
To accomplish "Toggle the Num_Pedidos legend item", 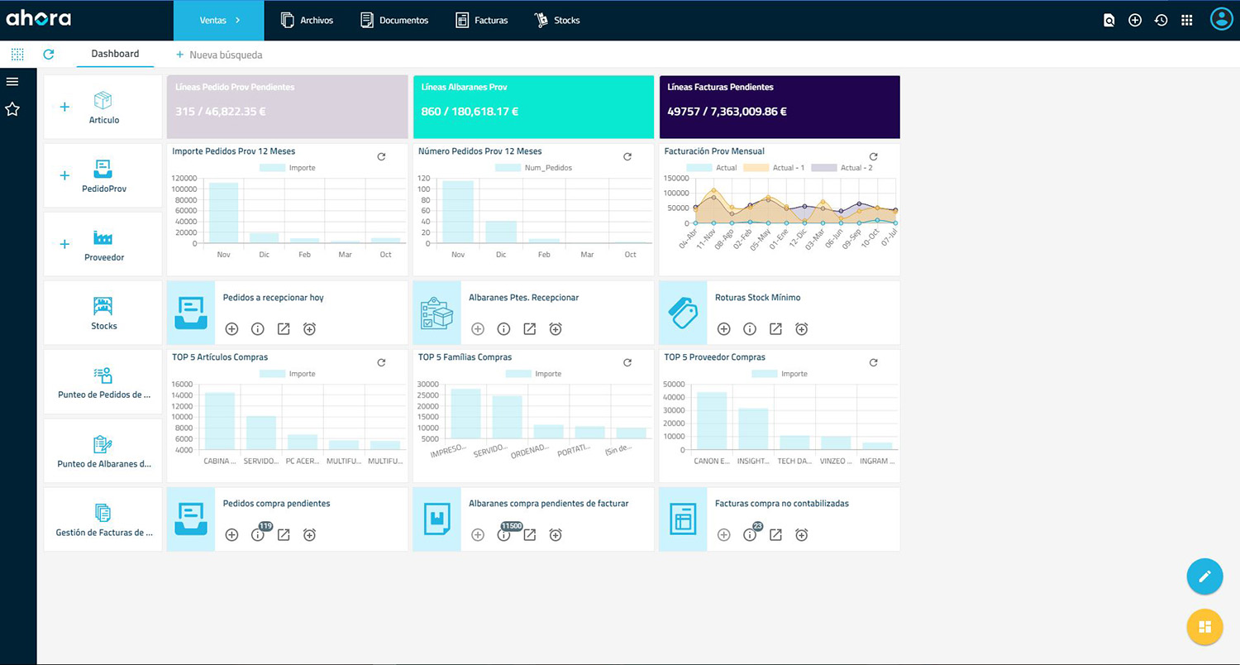I will (x=533, y=168).
